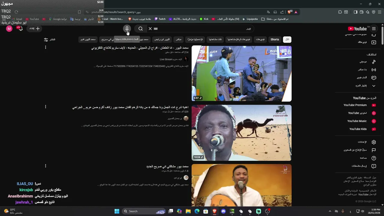Open YouTube Studio sidebar link
The width and height of the screenshot is (384, 216).
coord(362,113)
